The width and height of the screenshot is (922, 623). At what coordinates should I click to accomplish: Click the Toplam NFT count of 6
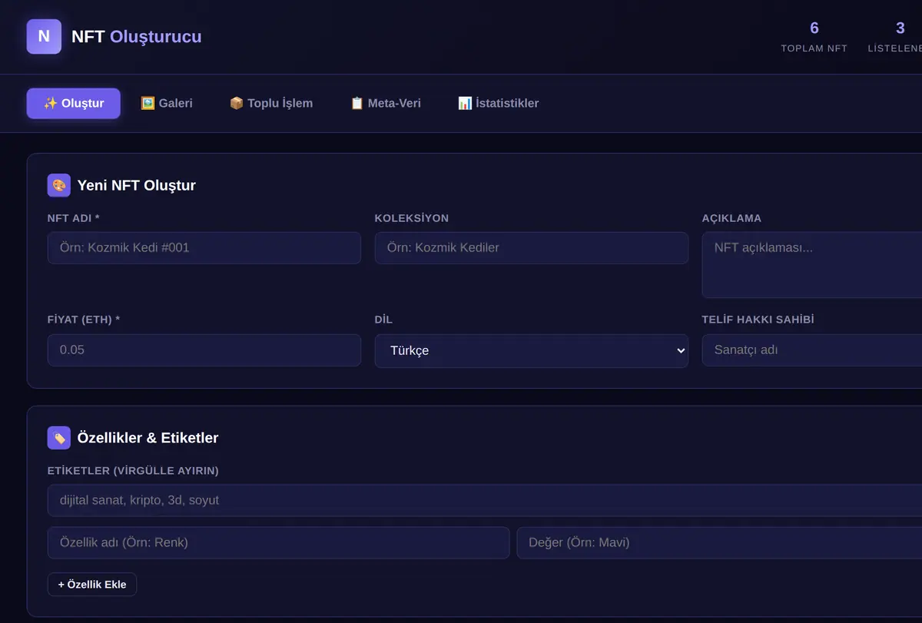tap(814, 28)
